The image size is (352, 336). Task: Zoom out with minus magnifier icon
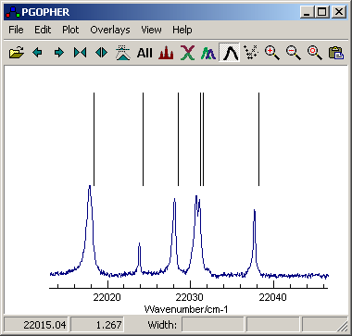click(x=294, y=53)
